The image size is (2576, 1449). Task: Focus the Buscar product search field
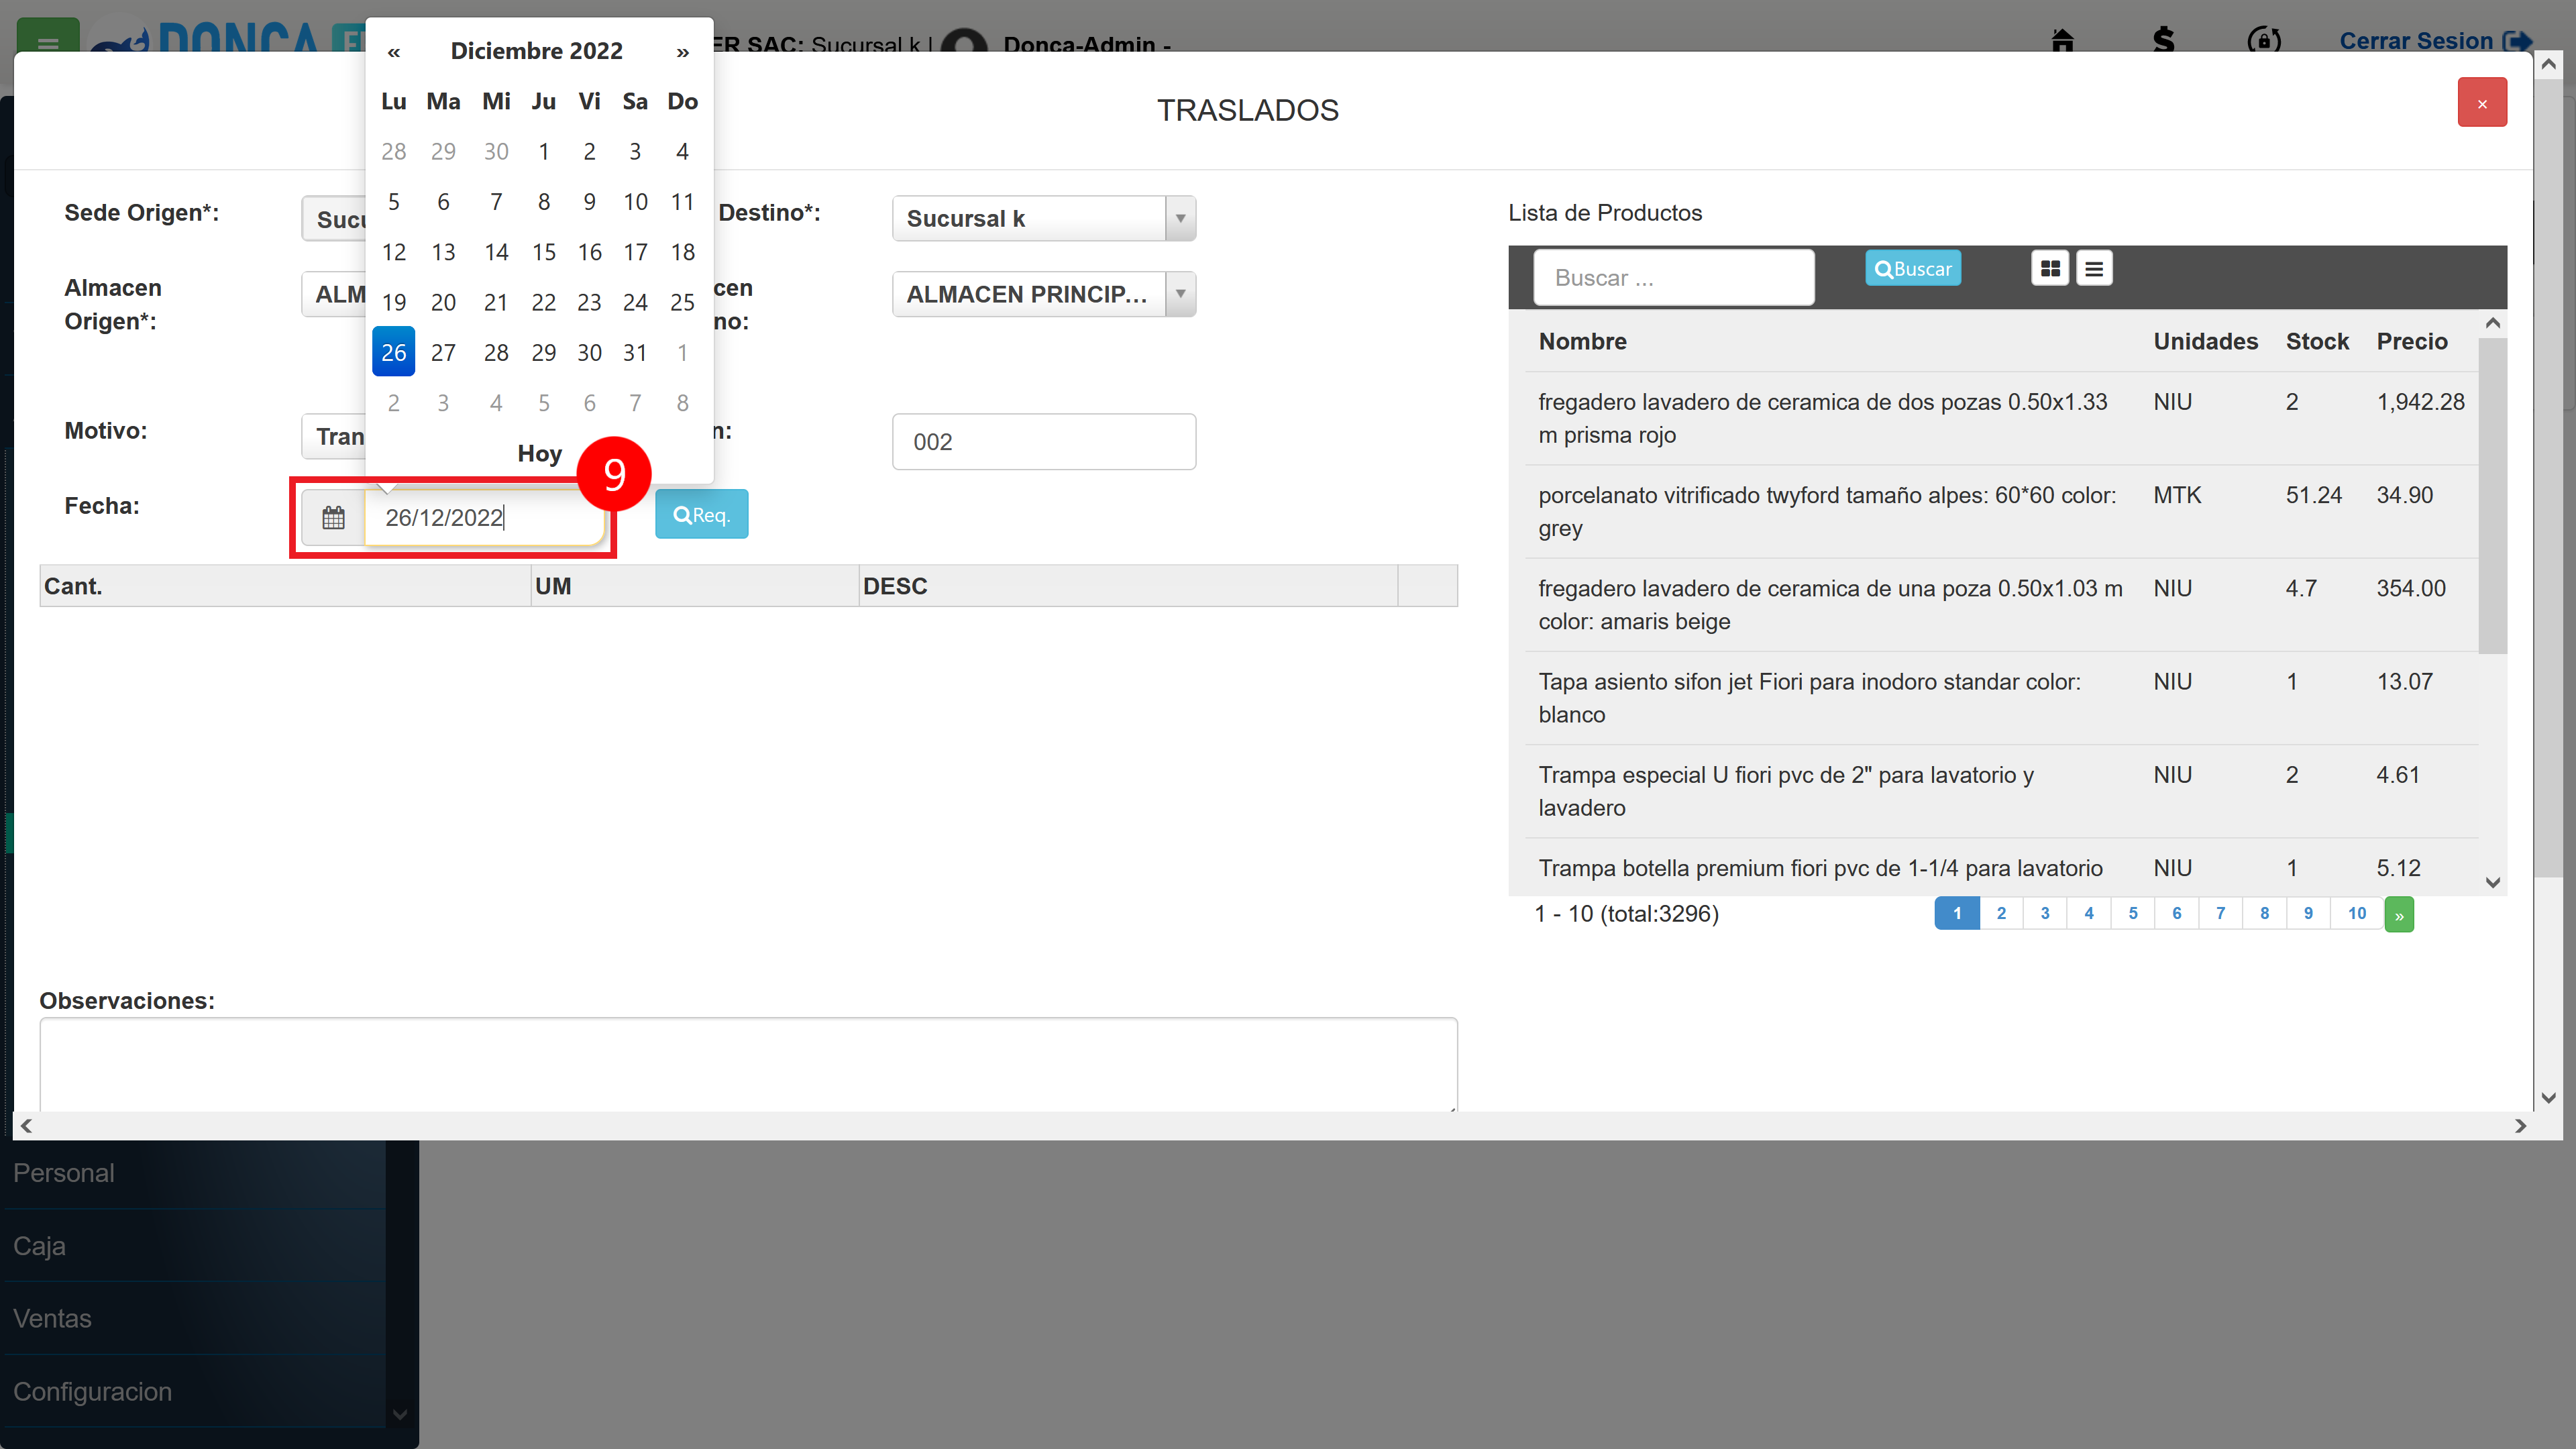coord(1673,277)
